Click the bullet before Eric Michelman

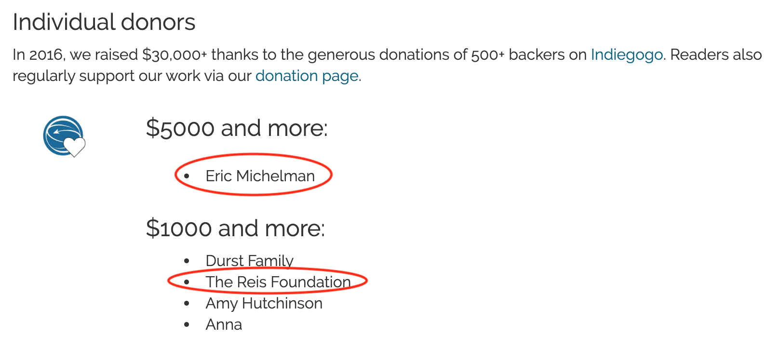[187, 176]
